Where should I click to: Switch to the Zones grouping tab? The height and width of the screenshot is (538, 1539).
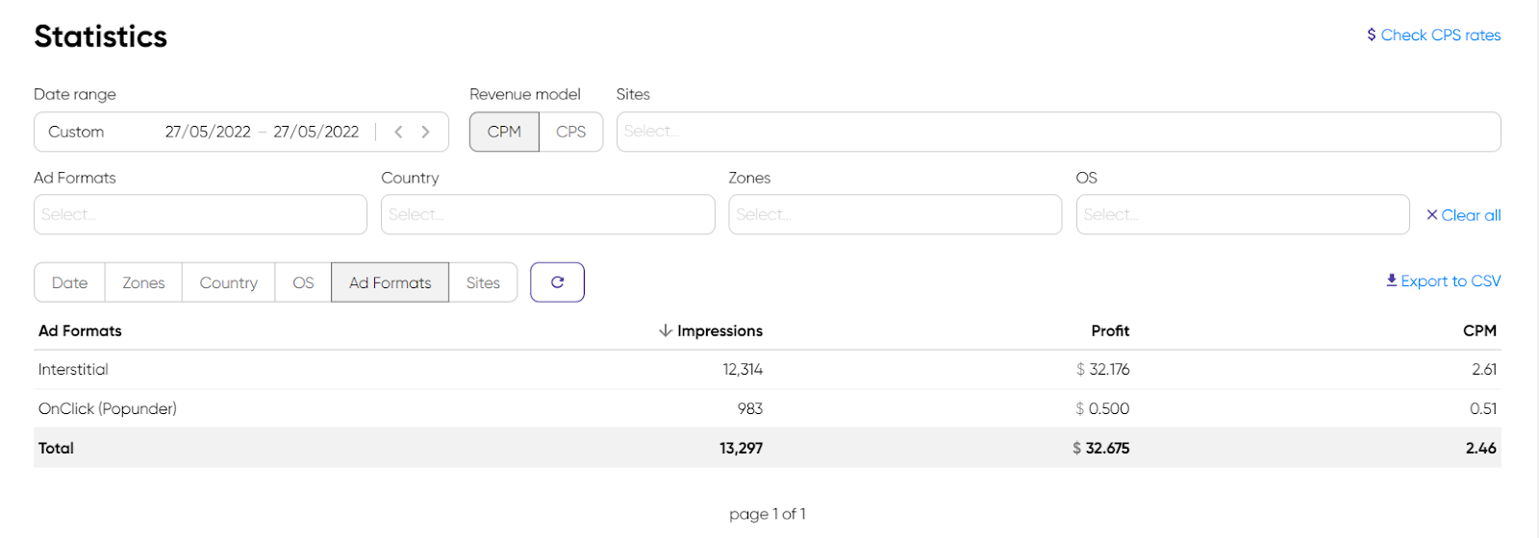click(x=143, y=283)
